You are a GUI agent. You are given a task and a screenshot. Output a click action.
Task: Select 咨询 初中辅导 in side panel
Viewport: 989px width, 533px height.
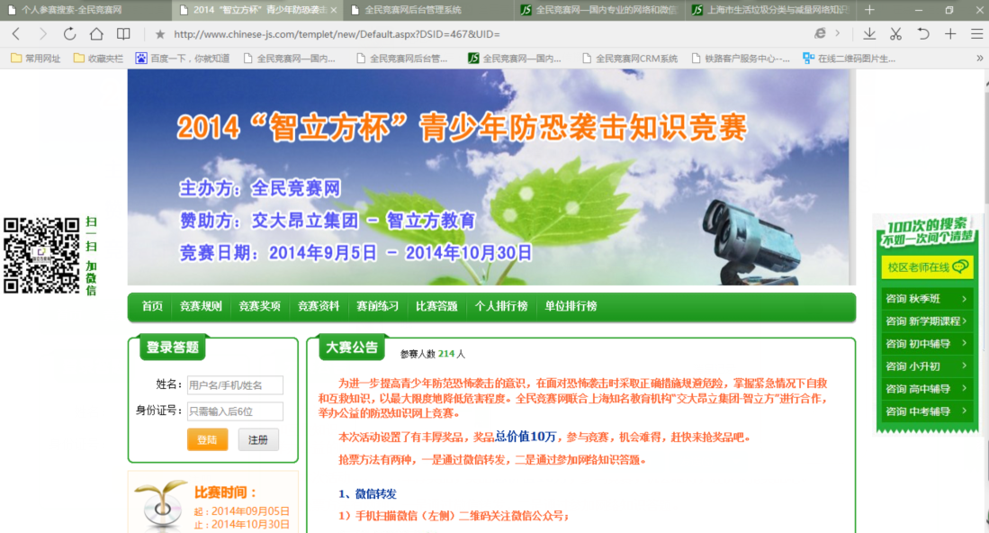[927, 344]
